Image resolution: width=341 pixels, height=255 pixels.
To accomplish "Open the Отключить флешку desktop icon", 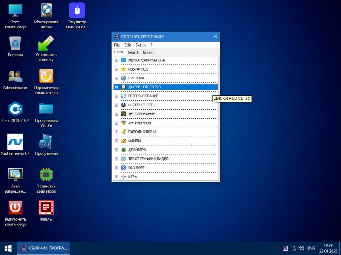I will point(46,43).
